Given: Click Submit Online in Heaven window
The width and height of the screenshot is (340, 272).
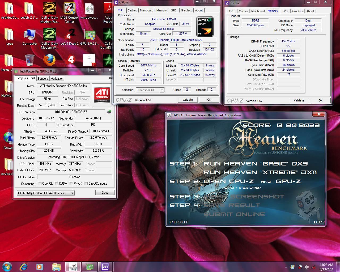Looking at the screenshot, I should (x=234, y=214).
